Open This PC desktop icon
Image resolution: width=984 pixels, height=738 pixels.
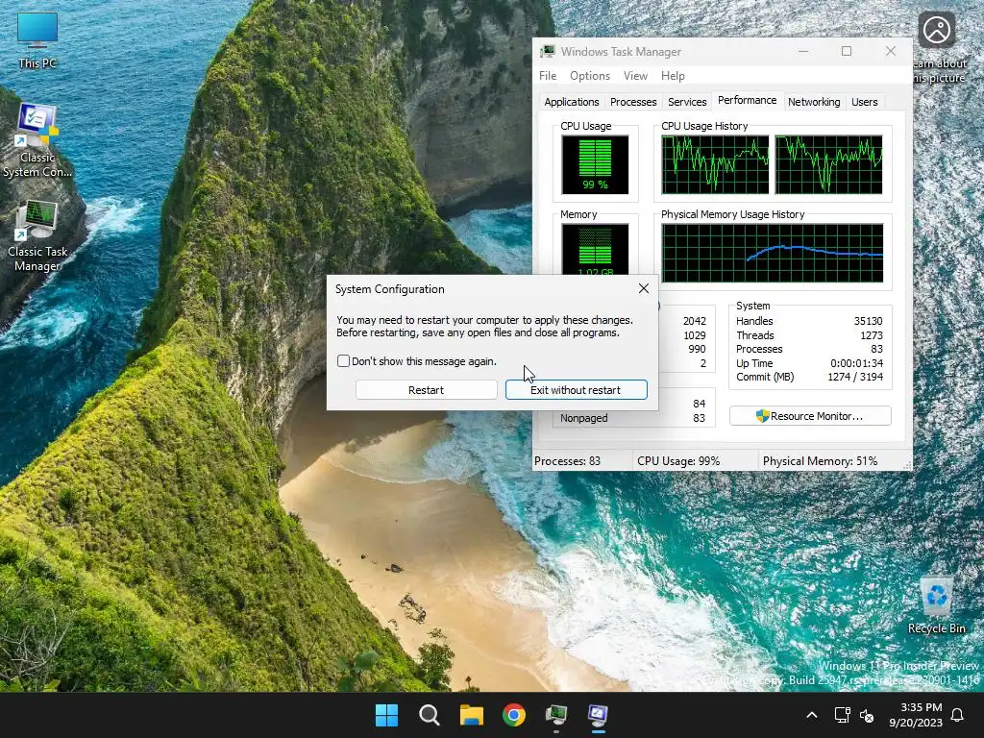pos(37,39)
